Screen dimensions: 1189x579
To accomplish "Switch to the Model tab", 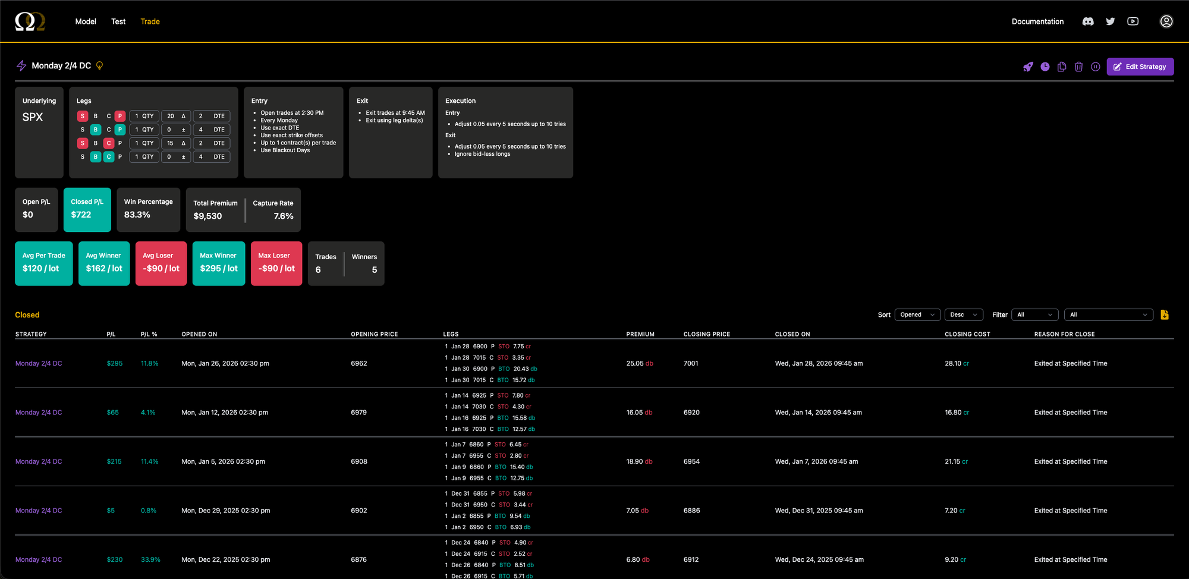I will (86, 21).
